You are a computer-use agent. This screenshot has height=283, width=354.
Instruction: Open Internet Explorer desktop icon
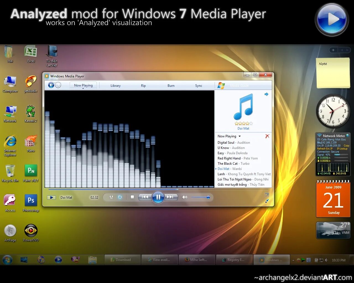(x=10, y=146)
